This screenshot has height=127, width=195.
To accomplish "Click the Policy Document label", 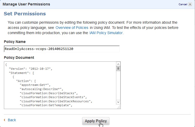I will point(19,58).
